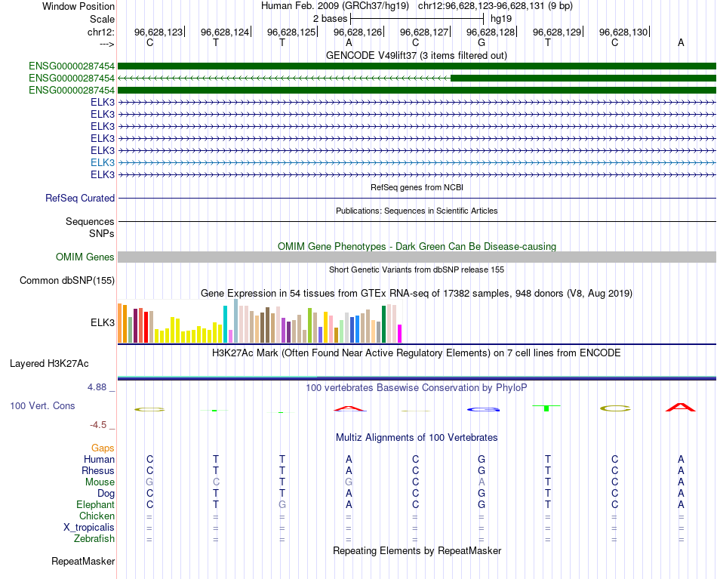
Task: Click the magenta bar in GTEx chart
Action: coord(400,334)
